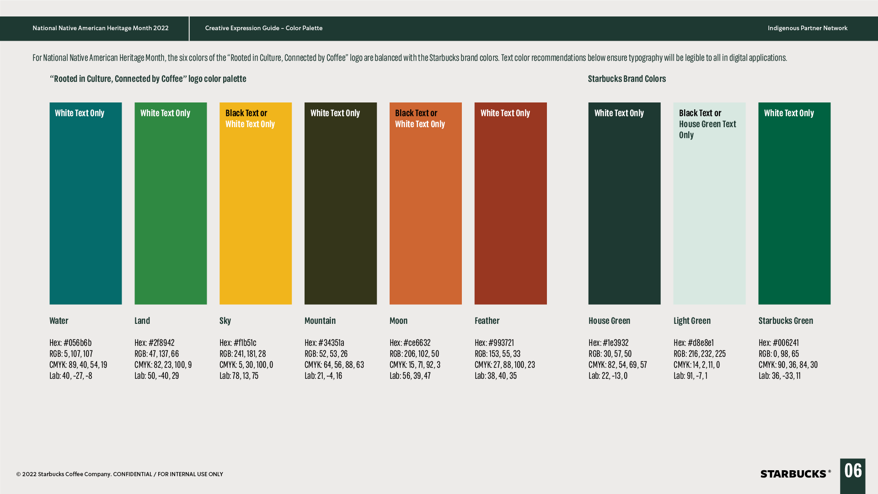The image size is (878, 494).
Task: Click 'CMYK: 82, 23, 100, 9' value
Action: pos(163,365)
